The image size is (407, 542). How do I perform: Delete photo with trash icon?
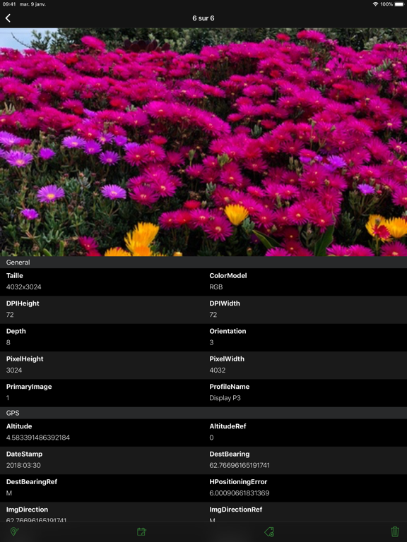pyautogui.click(x=395, y=531)
